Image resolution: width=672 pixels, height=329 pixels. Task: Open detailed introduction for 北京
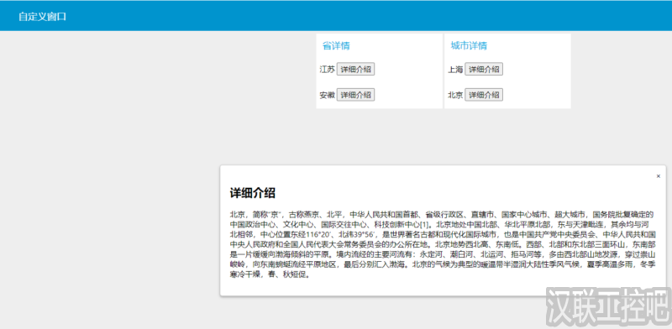(484, 95)
